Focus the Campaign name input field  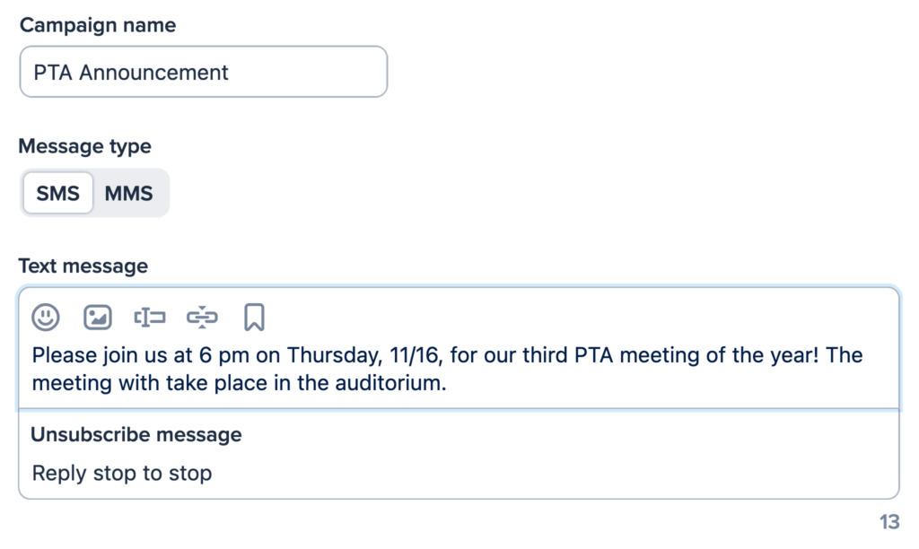(x=204, y=72)
